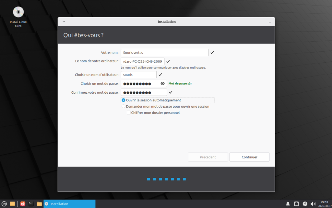Open the terminal from the taskbar

pos(31,204)
